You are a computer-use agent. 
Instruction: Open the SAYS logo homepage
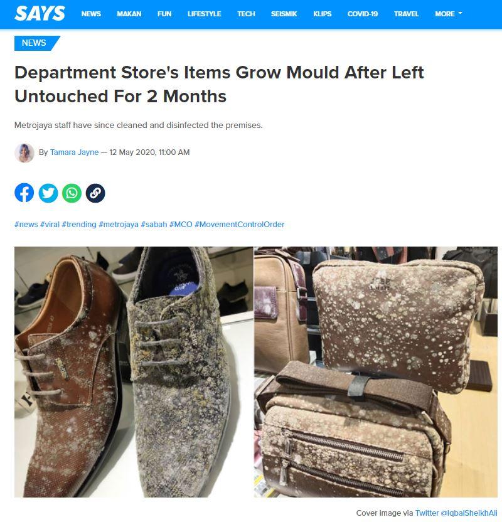pos(40,14)
